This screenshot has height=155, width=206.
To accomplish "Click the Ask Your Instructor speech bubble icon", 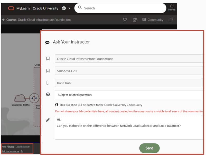I will point(48,42).
